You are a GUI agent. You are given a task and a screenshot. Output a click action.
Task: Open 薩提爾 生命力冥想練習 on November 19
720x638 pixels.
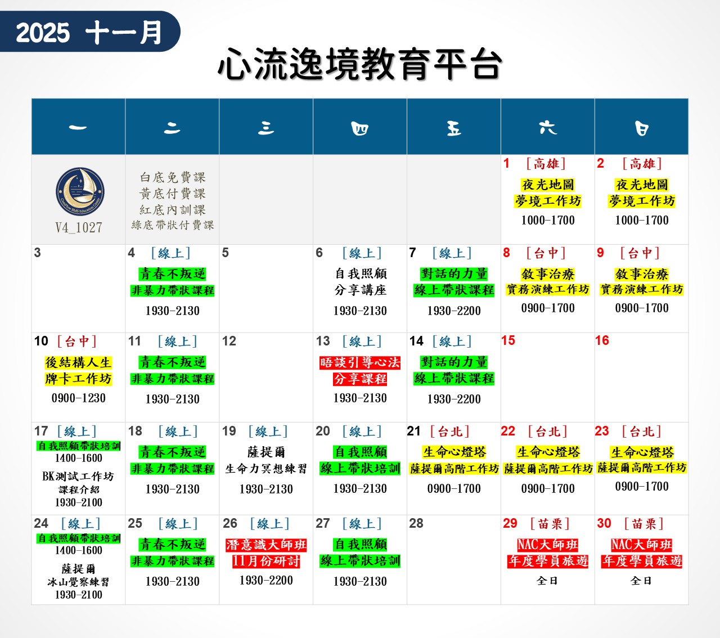click(266, 460)
